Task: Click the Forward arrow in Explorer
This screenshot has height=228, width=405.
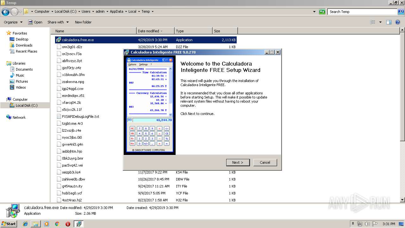Action: pos(14,12)
